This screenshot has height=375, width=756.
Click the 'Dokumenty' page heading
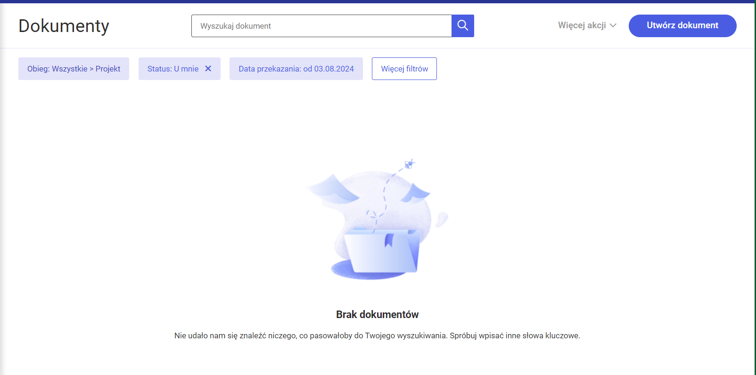[64, 26]
